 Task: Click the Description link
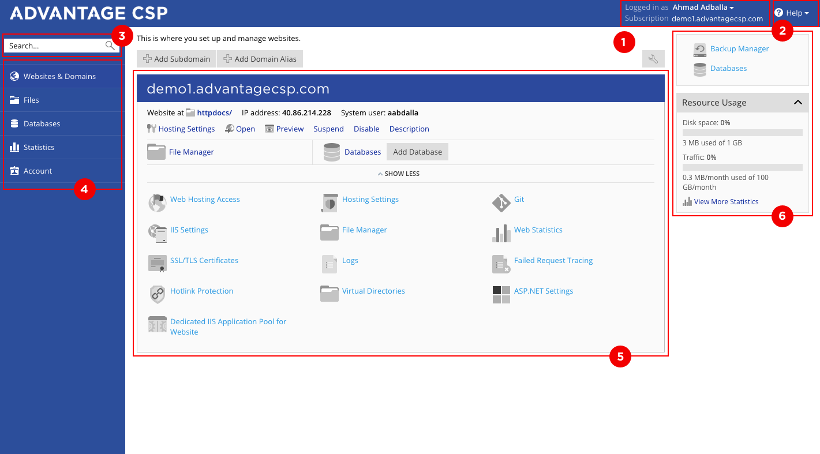tap(409, 129)
